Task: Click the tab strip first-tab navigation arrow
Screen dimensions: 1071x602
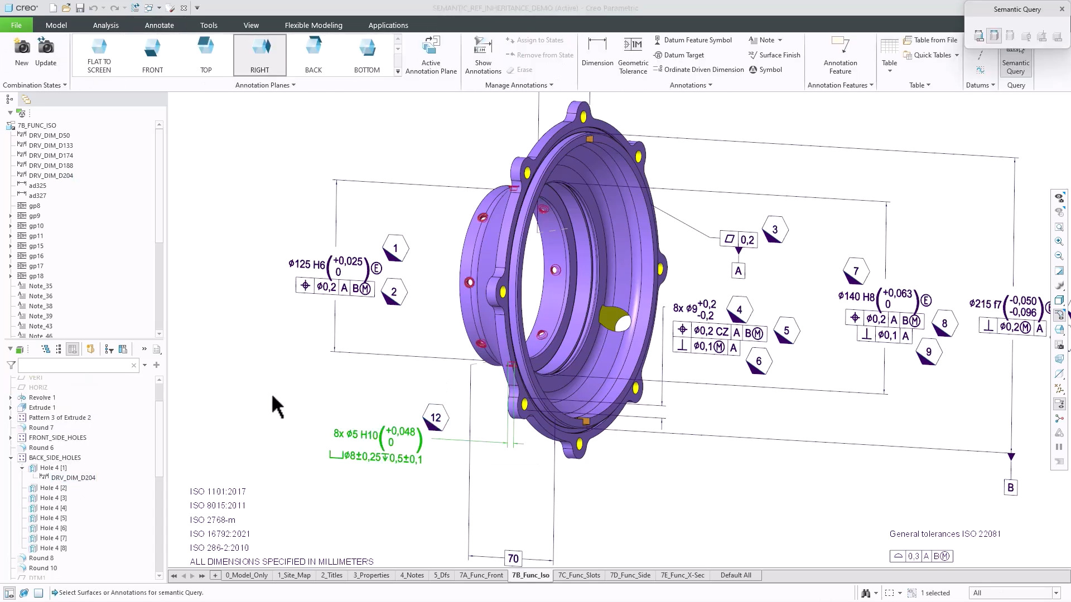Action: click(173, 576)
